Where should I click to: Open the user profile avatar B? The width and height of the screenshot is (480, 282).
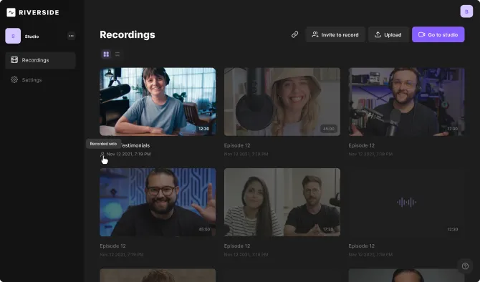click(466, 11)
